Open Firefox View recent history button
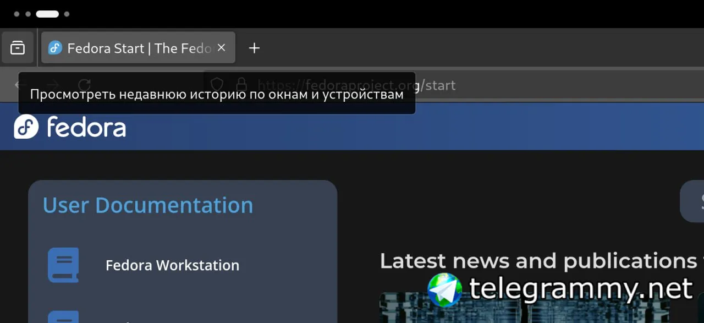 click(18, 48)
